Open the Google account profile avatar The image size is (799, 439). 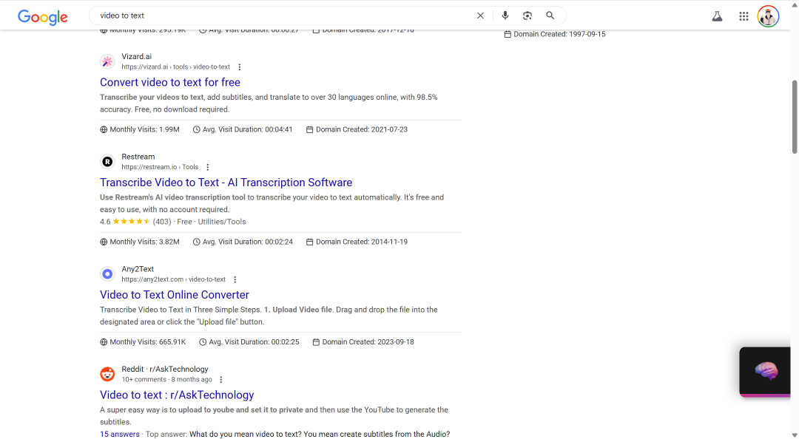768,16
